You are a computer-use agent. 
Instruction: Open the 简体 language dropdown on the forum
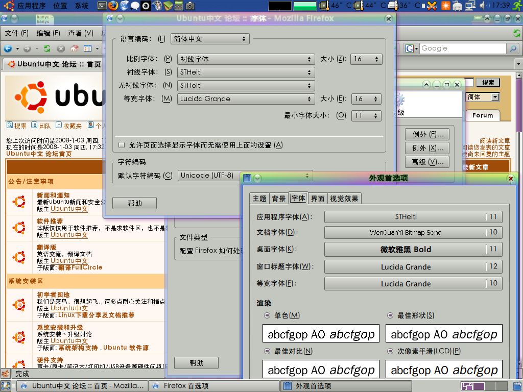482,97
